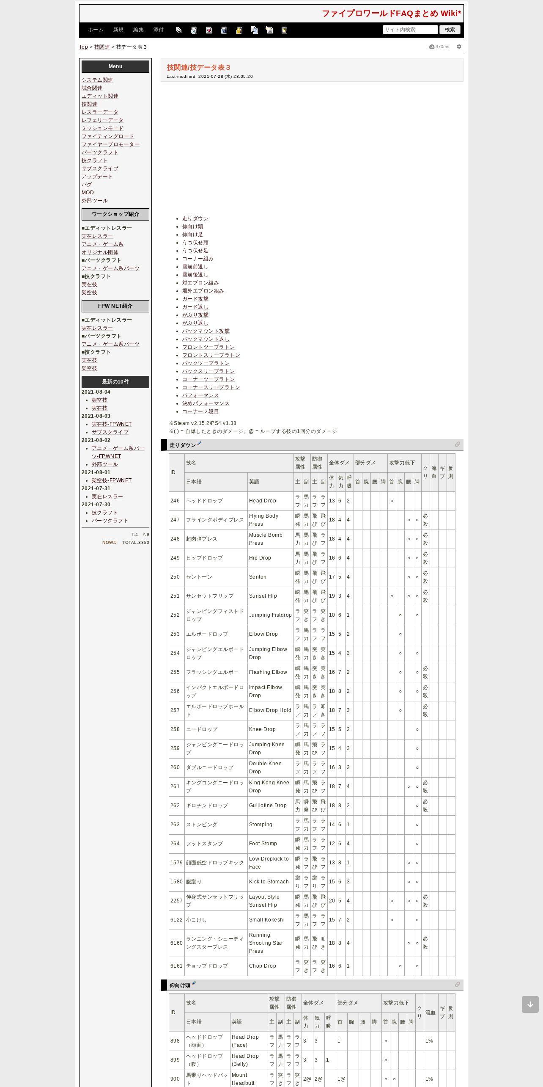Click pencil edit icon next to 仰向け頭 heading
The height and width of the screenshot is (1087, 543).
194,983
